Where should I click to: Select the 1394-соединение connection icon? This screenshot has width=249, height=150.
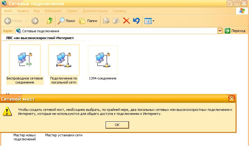(103, 60)
